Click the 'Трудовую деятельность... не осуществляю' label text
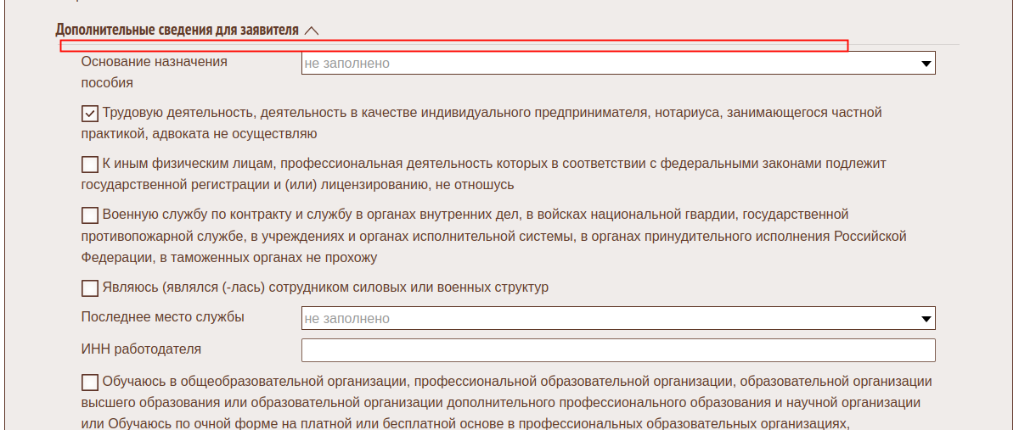Viewport: 1019px width, 430px height. tap(491, 113)
